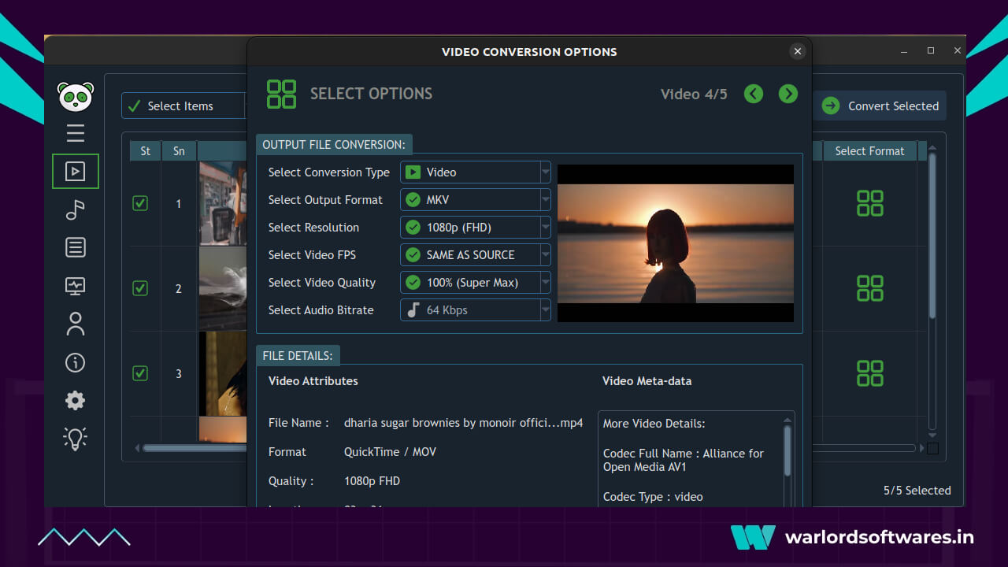This screenshot has height=567, width=1008.
Task: Switch to the FILE DETAILS section
Action: coord(298,355)
